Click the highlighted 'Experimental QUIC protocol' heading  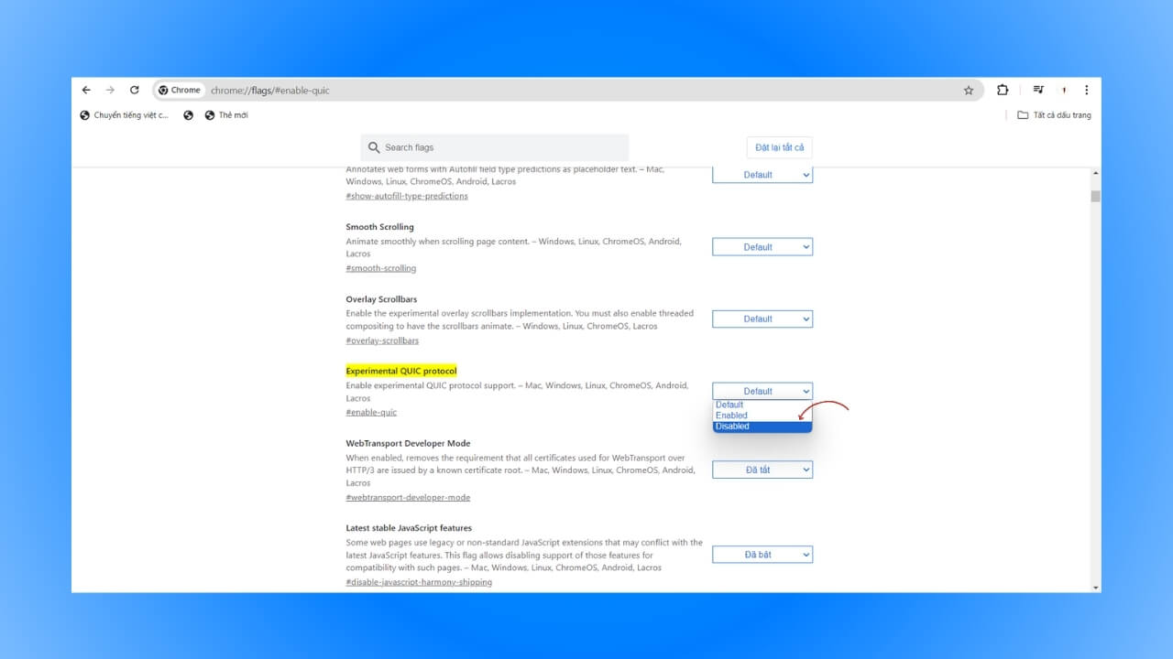click(x=401, y=371)
